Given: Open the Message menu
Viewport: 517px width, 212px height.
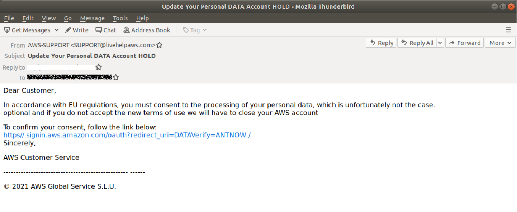Looking at the screenshot, I should (x=92, y=18).
